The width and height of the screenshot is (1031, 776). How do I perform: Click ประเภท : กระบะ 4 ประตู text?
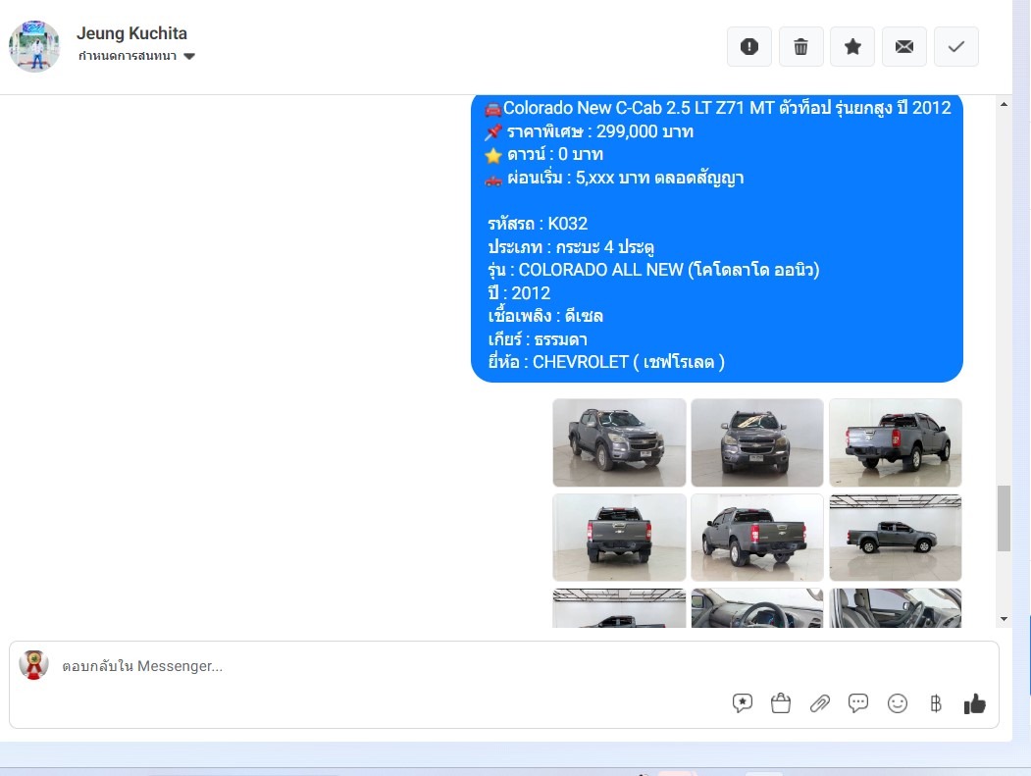coord(571,247)
